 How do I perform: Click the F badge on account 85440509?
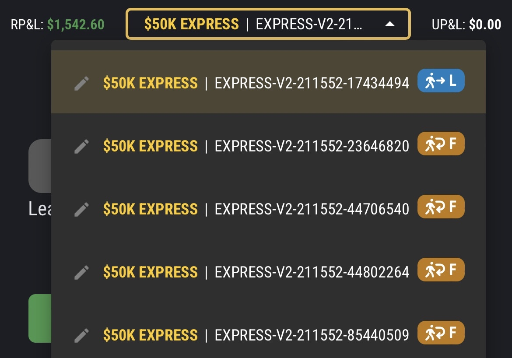coord(441,333)
